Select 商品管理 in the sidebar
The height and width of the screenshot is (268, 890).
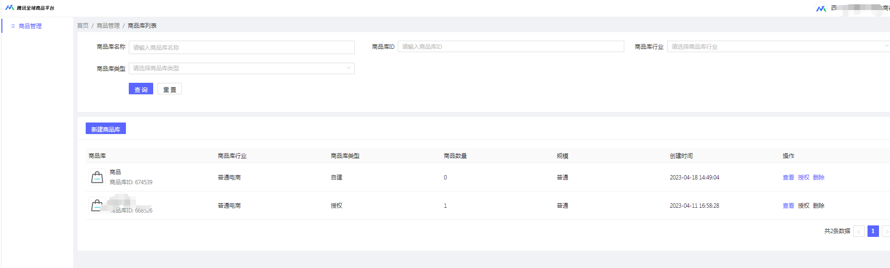30,26
